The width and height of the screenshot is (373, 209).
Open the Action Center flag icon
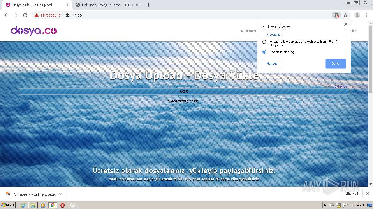[345, 205]
